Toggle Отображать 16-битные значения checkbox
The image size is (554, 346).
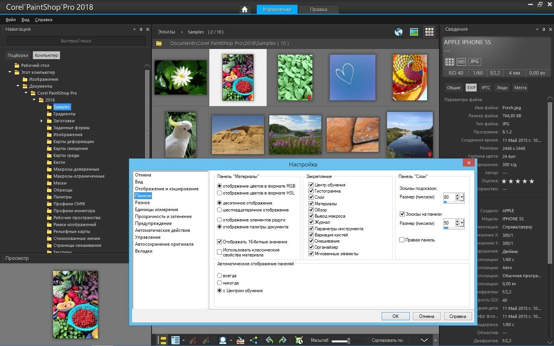220,242
